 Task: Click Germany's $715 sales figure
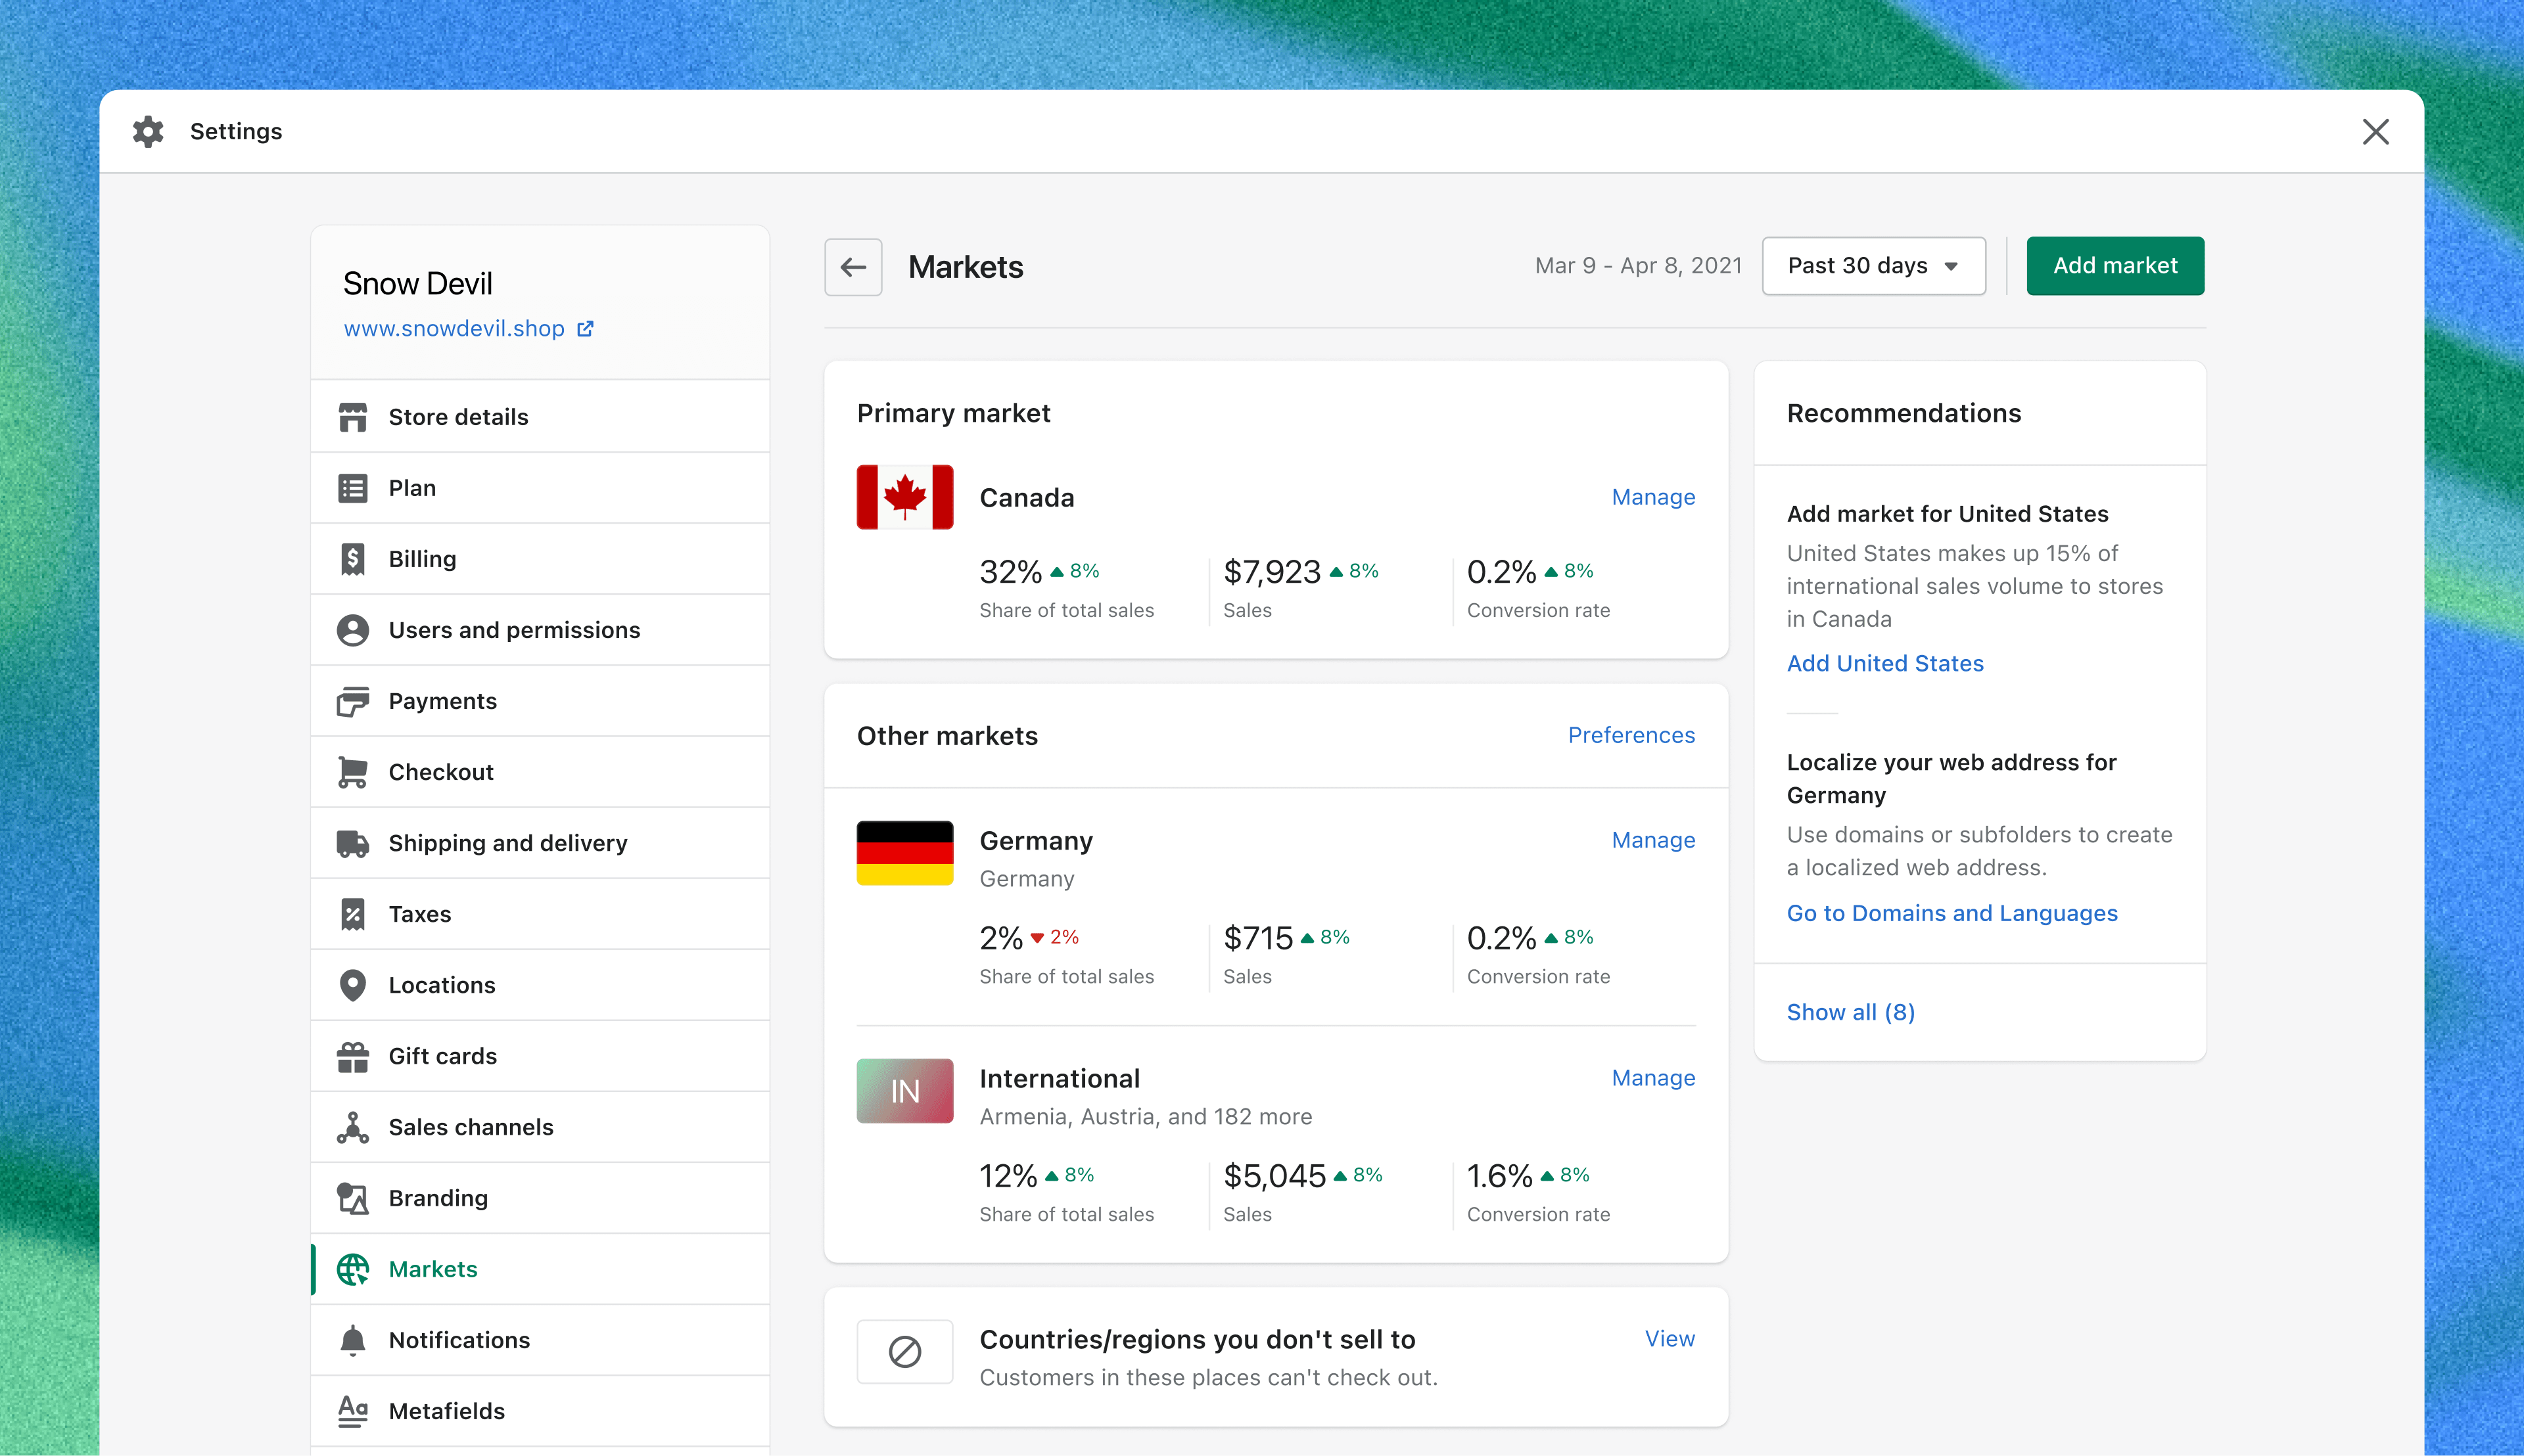point(1257,938)
